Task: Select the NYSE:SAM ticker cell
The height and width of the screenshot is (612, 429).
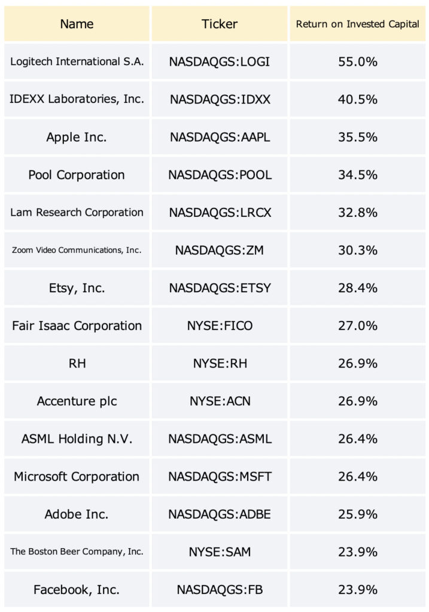Action: tap(220, 552)
